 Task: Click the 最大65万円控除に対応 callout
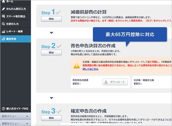[130, 34]
